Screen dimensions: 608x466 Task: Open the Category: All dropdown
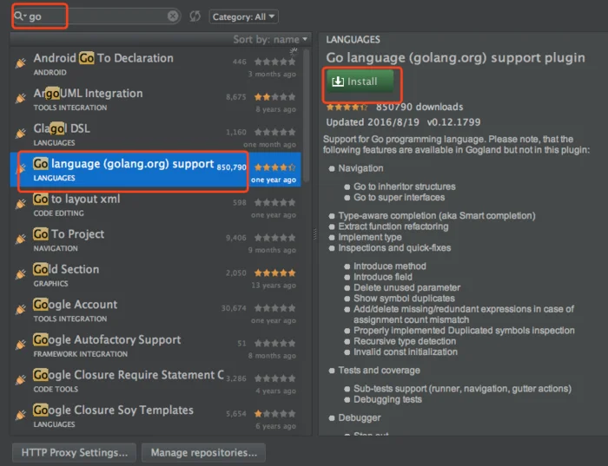(243, 16)
